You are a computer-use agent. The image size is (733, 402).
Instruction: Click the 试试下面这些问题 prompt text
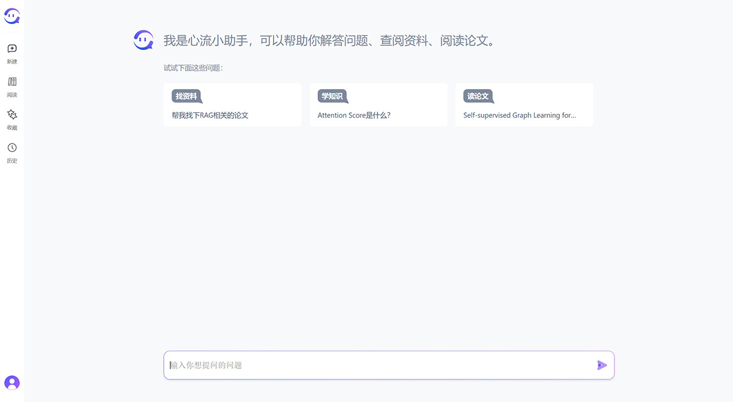(x=194, y=68)
